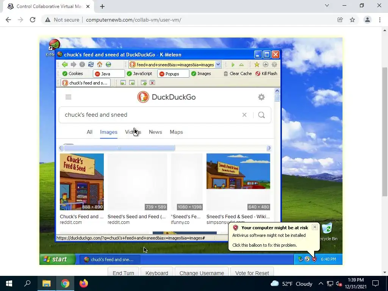Open the Sneed's Feed & Seed 640 × 480 thumbnail

[x=238, y=182]
